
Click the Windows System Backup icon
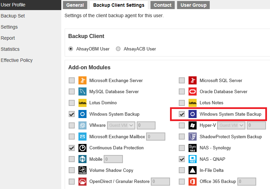(82, 114)
